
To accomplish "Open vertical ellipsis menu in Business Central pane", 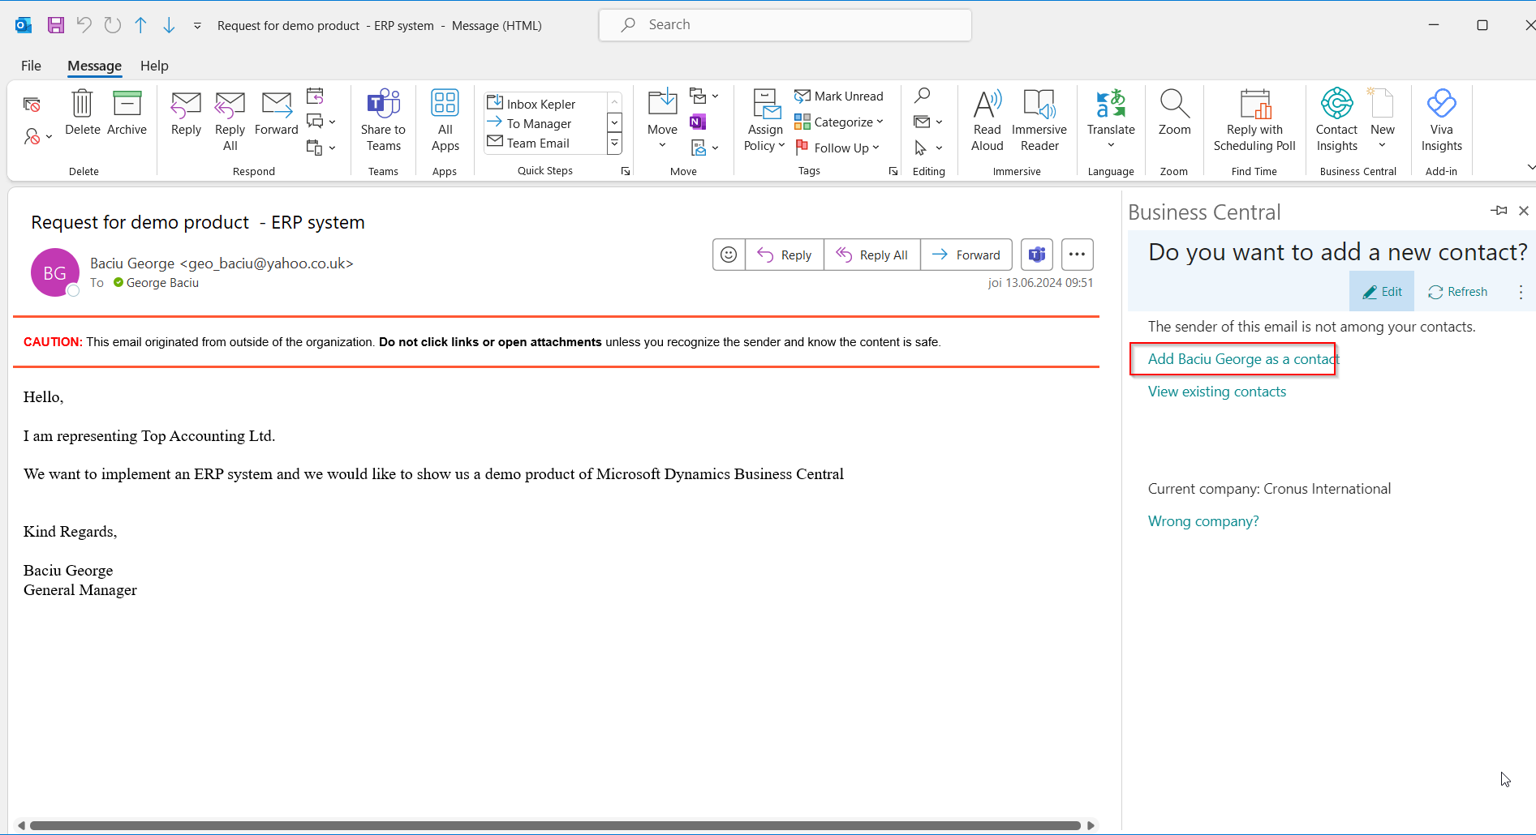I will coord(1521,292).
